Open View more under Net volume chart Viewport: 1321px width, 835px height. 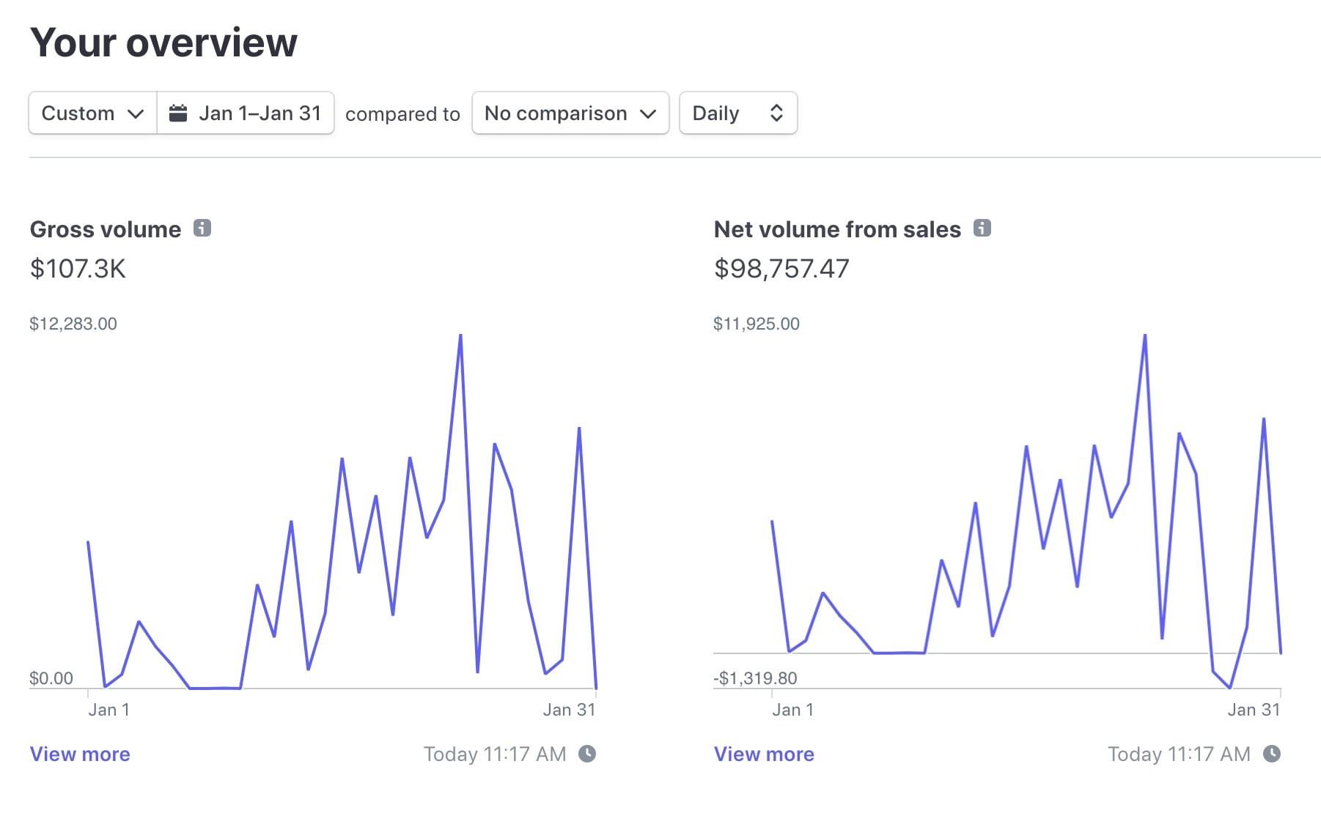(x=764, y=754)
